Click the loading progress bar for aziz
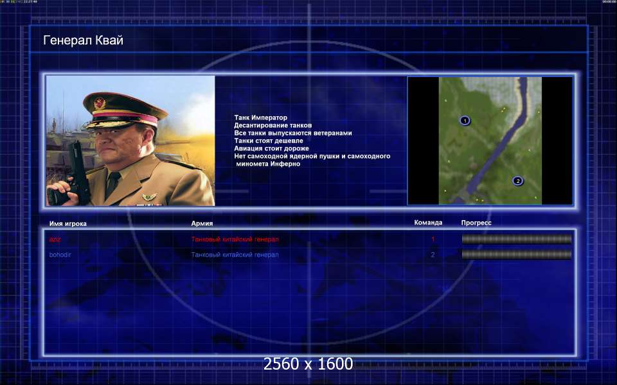Viewport: 617px width, 385px height. click(516, 239)
